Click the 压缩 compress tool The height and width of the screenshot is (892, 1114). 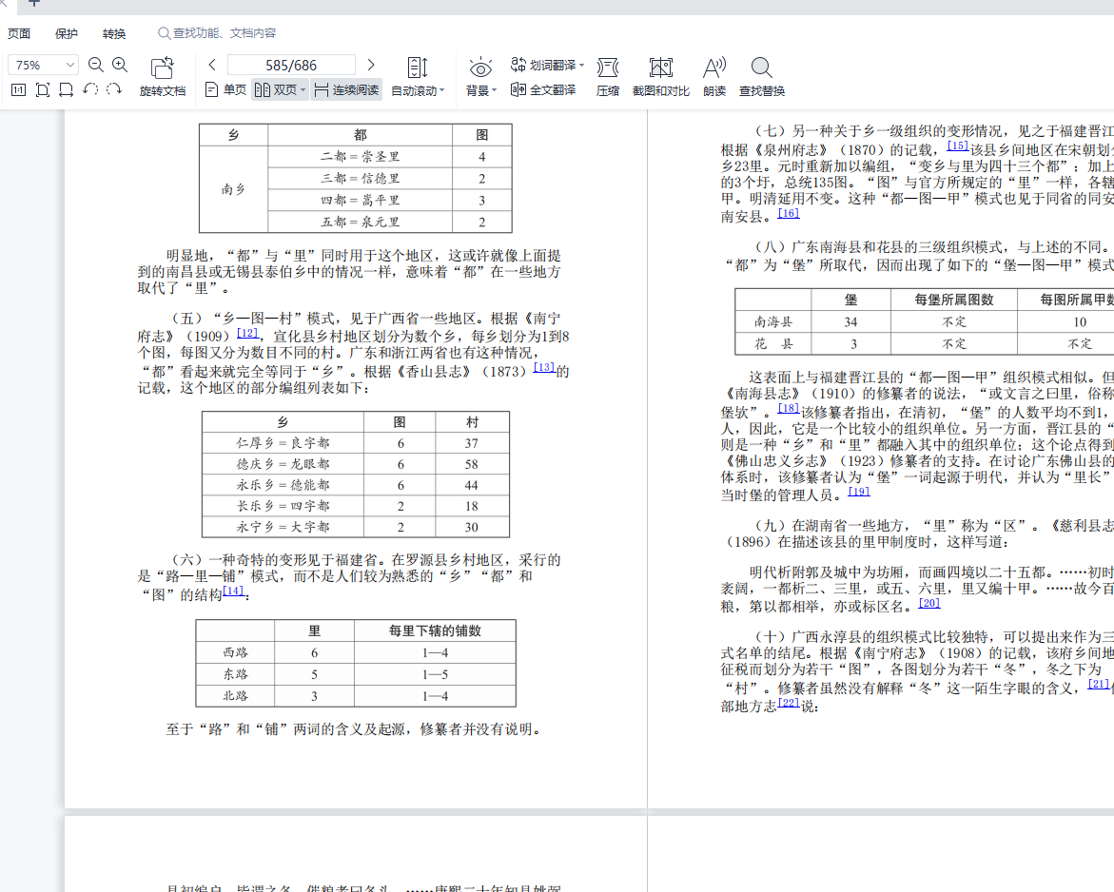[608, 77]
